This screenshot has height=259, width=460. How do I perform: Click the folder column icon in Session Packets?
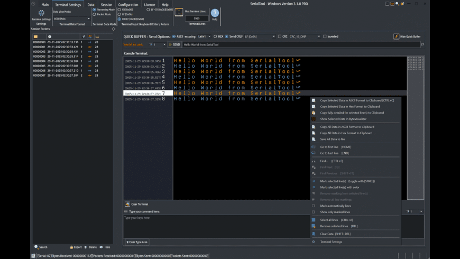[x=35, y=36]
